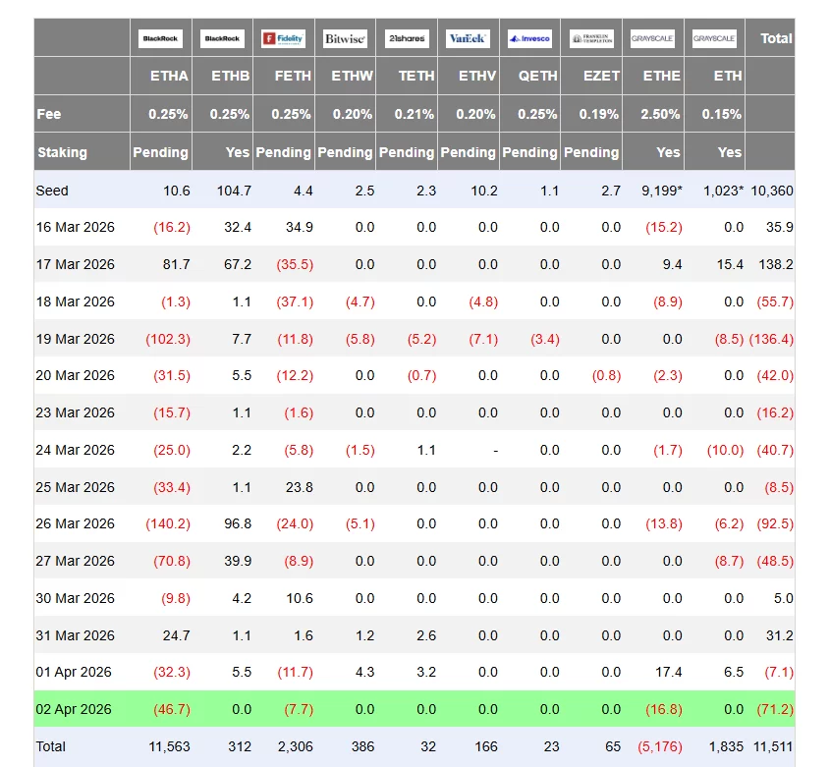Select the Fidelity logo in header

[283, 38]
